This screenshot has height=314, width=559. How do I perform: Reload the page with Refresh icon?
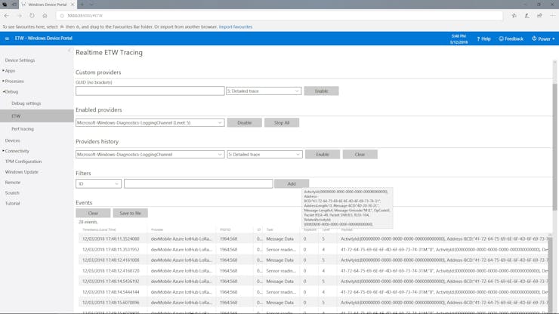(x=32, y=16)
